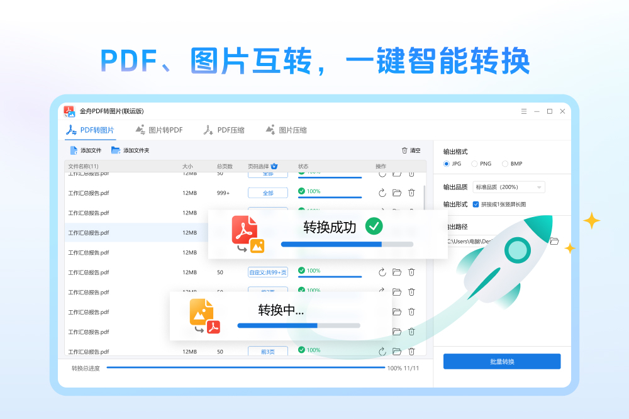
Task: Click the green checkmark beside 转换成功
Action: (374, 226)
